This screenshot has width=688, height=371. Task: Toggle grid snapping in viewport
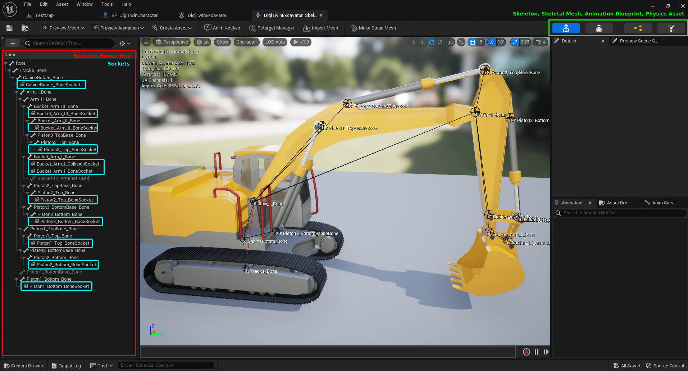tap(472, 42)
